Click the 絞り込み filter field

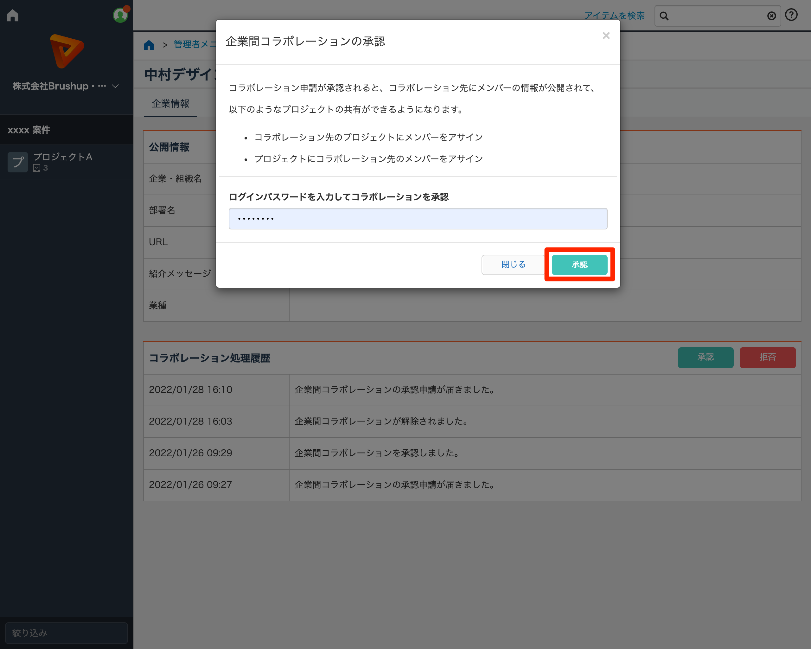click(x=66, y=633)
